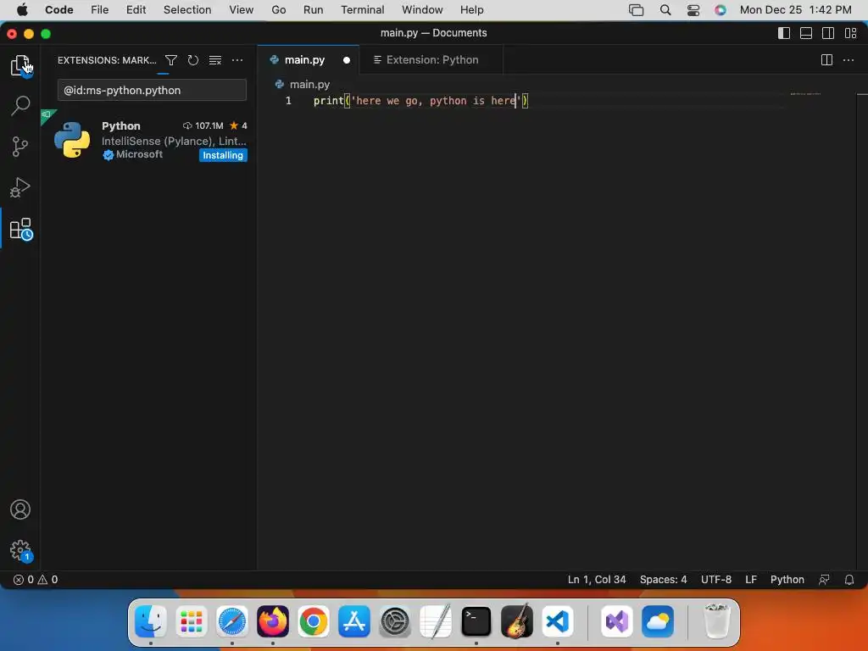Click Ln 1, Col 34 in status bar
Screen dimensions: 868x651
click(x=597, y=580)
